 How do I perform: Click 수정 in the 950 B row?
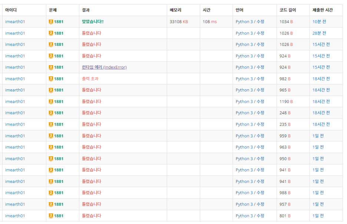click(260, 158)
